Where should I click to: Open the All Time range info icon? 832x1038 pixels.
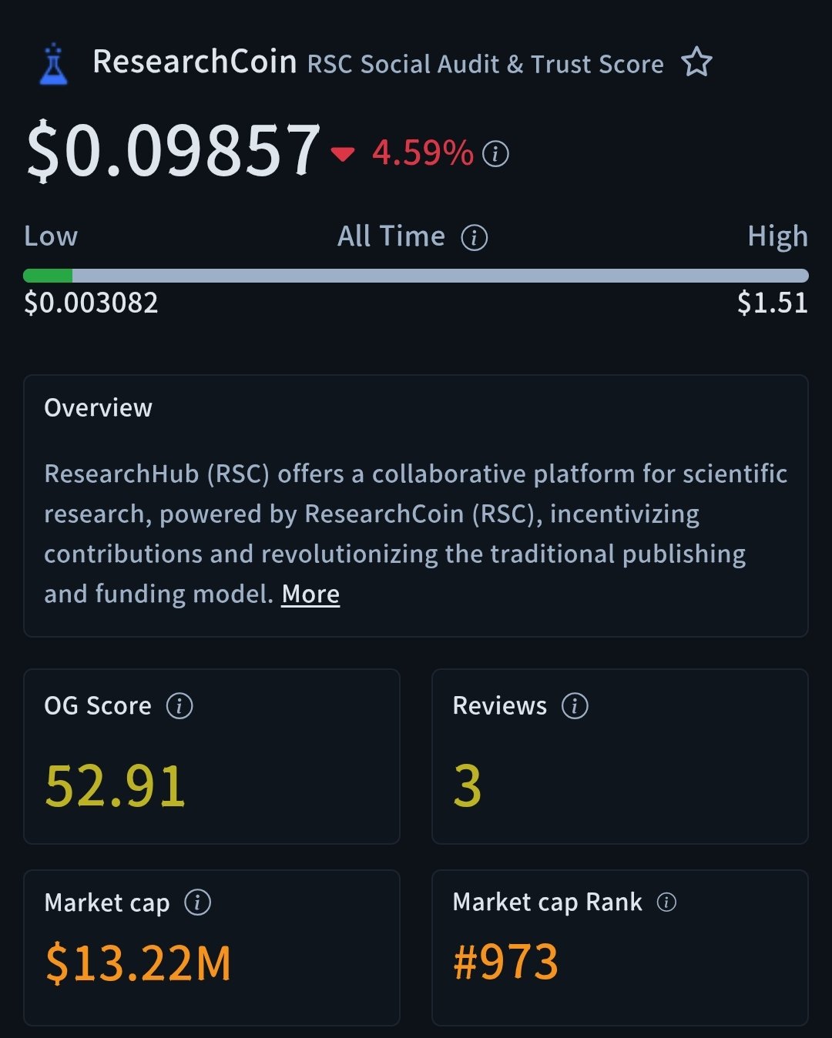pos(474,237)
